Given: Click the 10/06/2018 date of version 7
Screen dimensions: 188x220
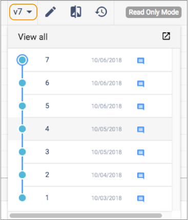Looking at the screenshot, I should point(107,60).
